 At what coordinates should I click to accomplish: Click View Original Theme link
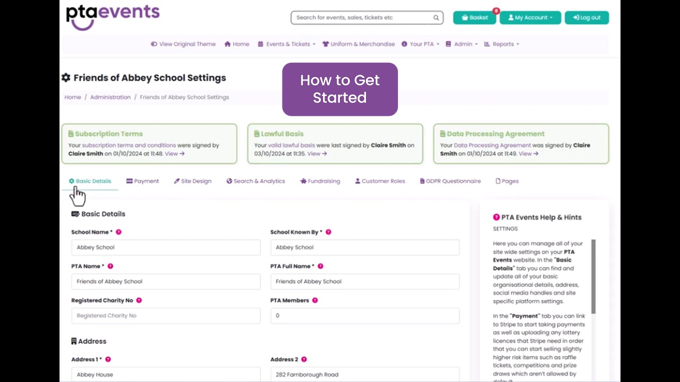coord(183,44)
